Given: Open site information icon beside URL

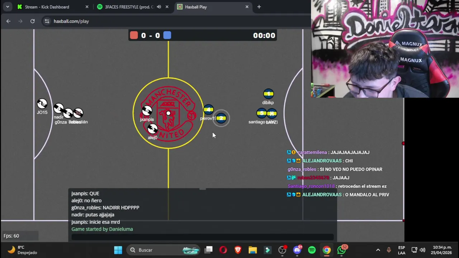Looking at the screenshot, I should [x=47, y=21].
